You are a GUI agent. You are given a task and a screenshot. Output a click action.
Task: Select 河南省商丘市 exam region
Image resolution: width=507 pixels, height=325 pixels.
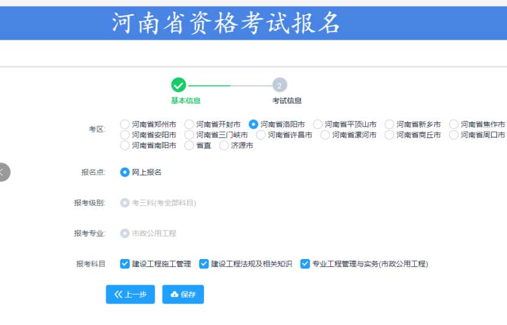(x=389, y=134)
